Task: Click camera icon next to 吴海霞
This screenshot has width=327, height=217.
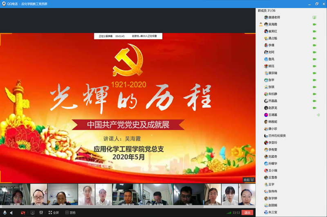Action: click(x=314, y=24)
